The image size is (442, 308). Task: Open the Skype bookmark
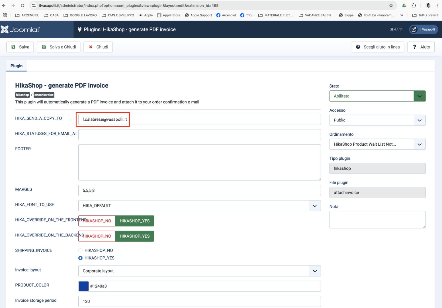pyautogui.click(x=346, y=15)
